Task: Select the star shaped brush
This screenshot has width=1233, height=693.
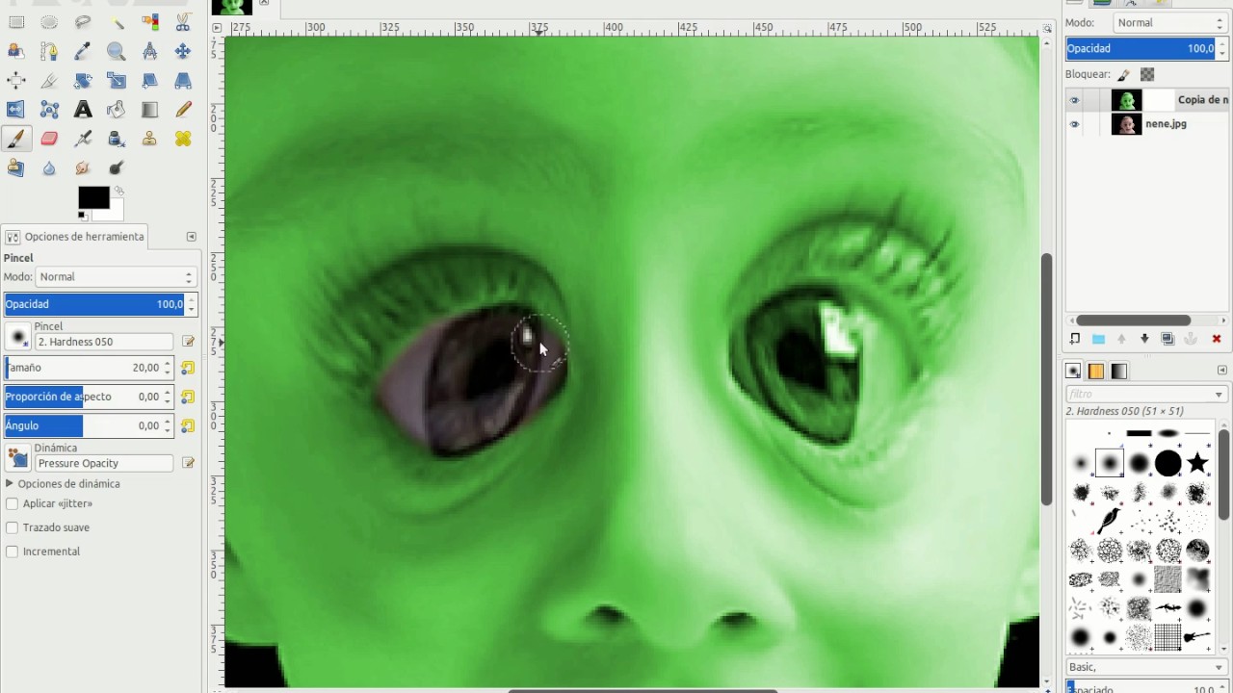Action: [1197, 463]
